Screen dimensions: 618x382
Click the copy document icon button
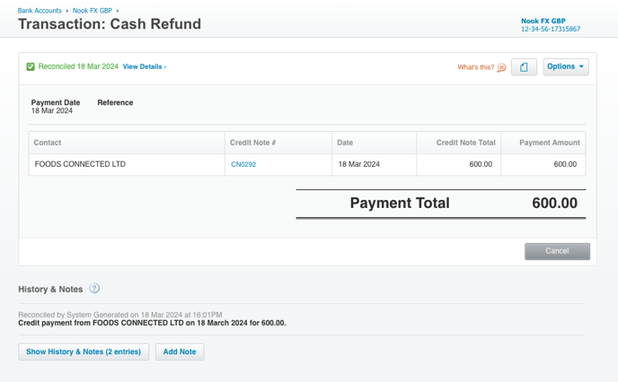tap(524, 67)
